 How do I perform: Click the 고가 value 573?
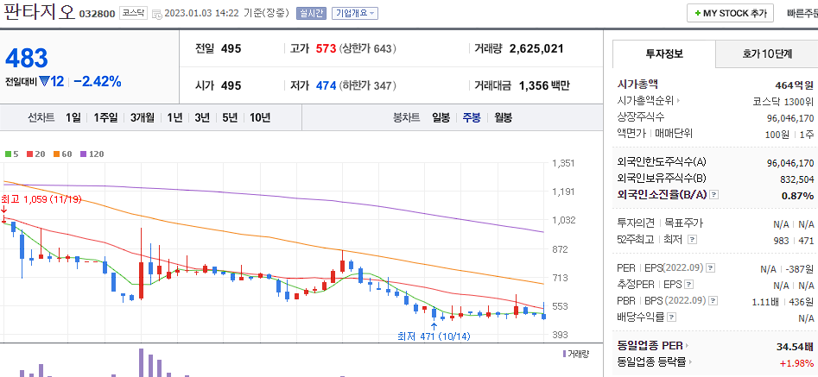point(326,49)
